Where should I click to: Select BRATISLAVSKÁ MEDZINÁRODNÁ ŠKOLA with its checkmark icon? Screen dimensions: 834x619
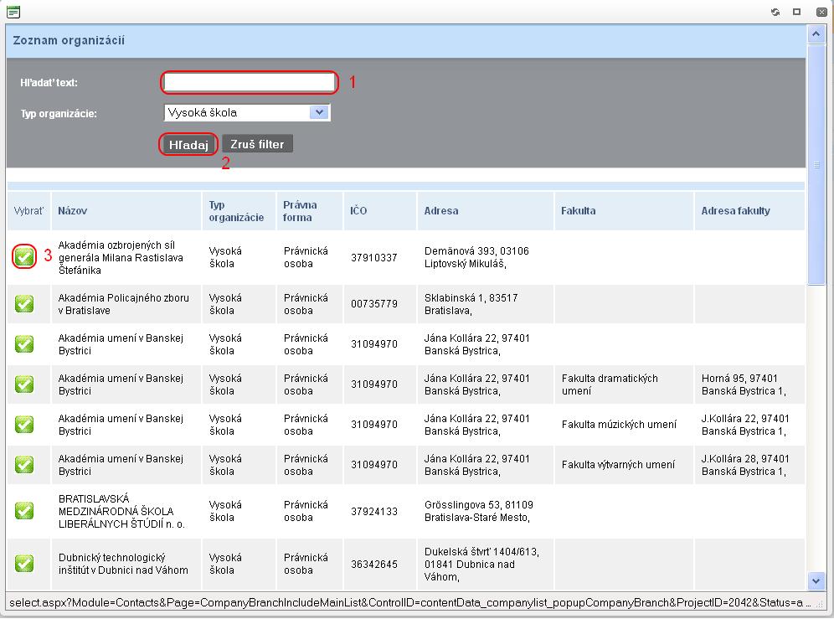point(24,511)
